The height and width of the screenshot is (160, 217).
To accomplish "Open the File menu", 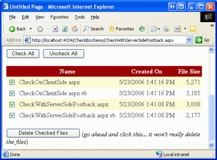I will pyautogui.click(x=12, y=17).
